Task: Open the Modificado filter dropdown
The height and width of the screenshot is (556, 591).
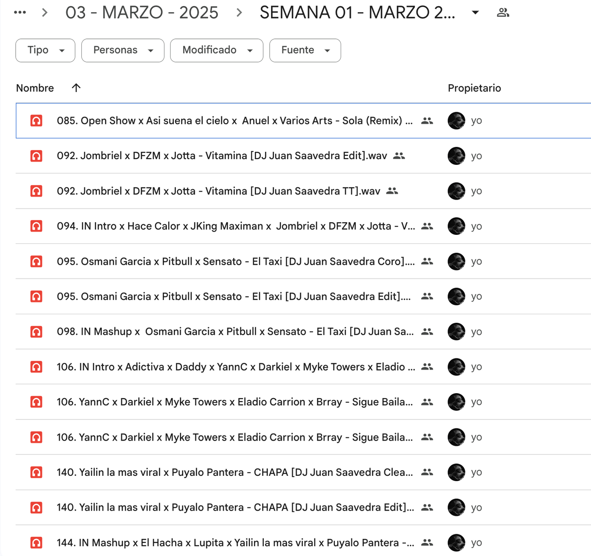Action: pos(216,50)
